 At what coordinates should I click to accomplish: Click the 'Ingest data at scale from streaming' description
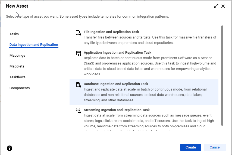click(149, 123)
